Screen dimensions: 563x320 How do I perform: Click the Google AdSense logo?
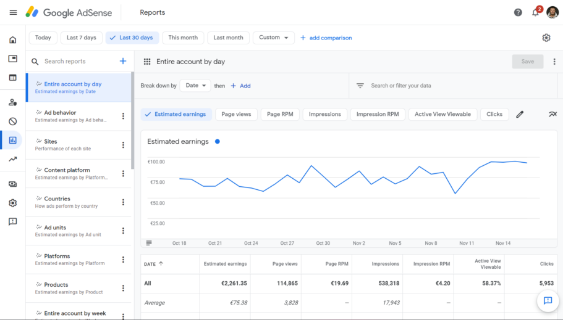click(69, 12)
